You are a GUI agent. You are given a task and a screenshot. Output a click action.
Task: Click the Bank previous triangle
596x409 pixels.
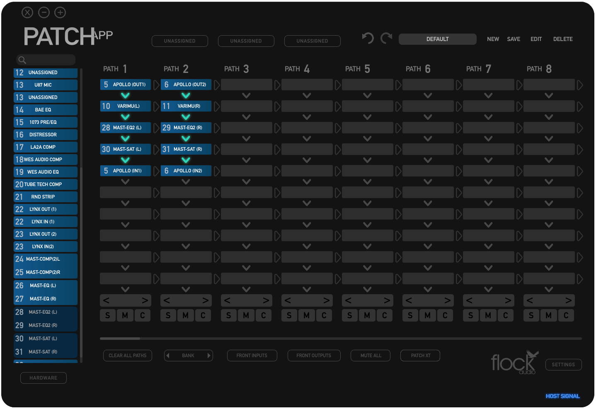coord(167,356)
